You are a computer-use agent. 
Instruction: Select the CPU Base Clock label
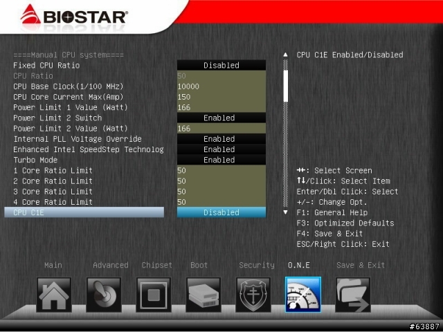[x=69, y=86]
